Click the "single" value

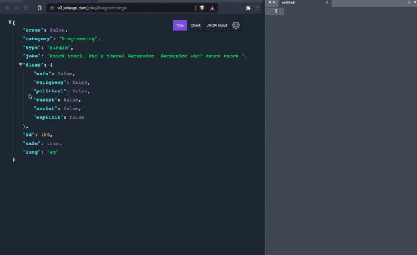coord(59,48)
